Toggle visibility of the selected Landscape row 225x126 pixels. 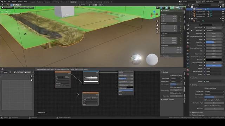(x=223, y=9)
